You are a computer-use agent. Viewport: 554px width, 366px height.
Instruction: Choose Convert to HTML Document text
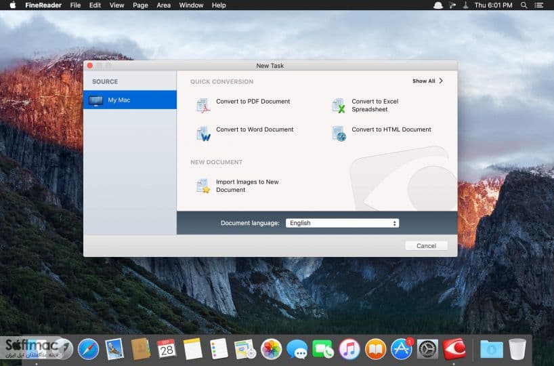tap(391, 129)
